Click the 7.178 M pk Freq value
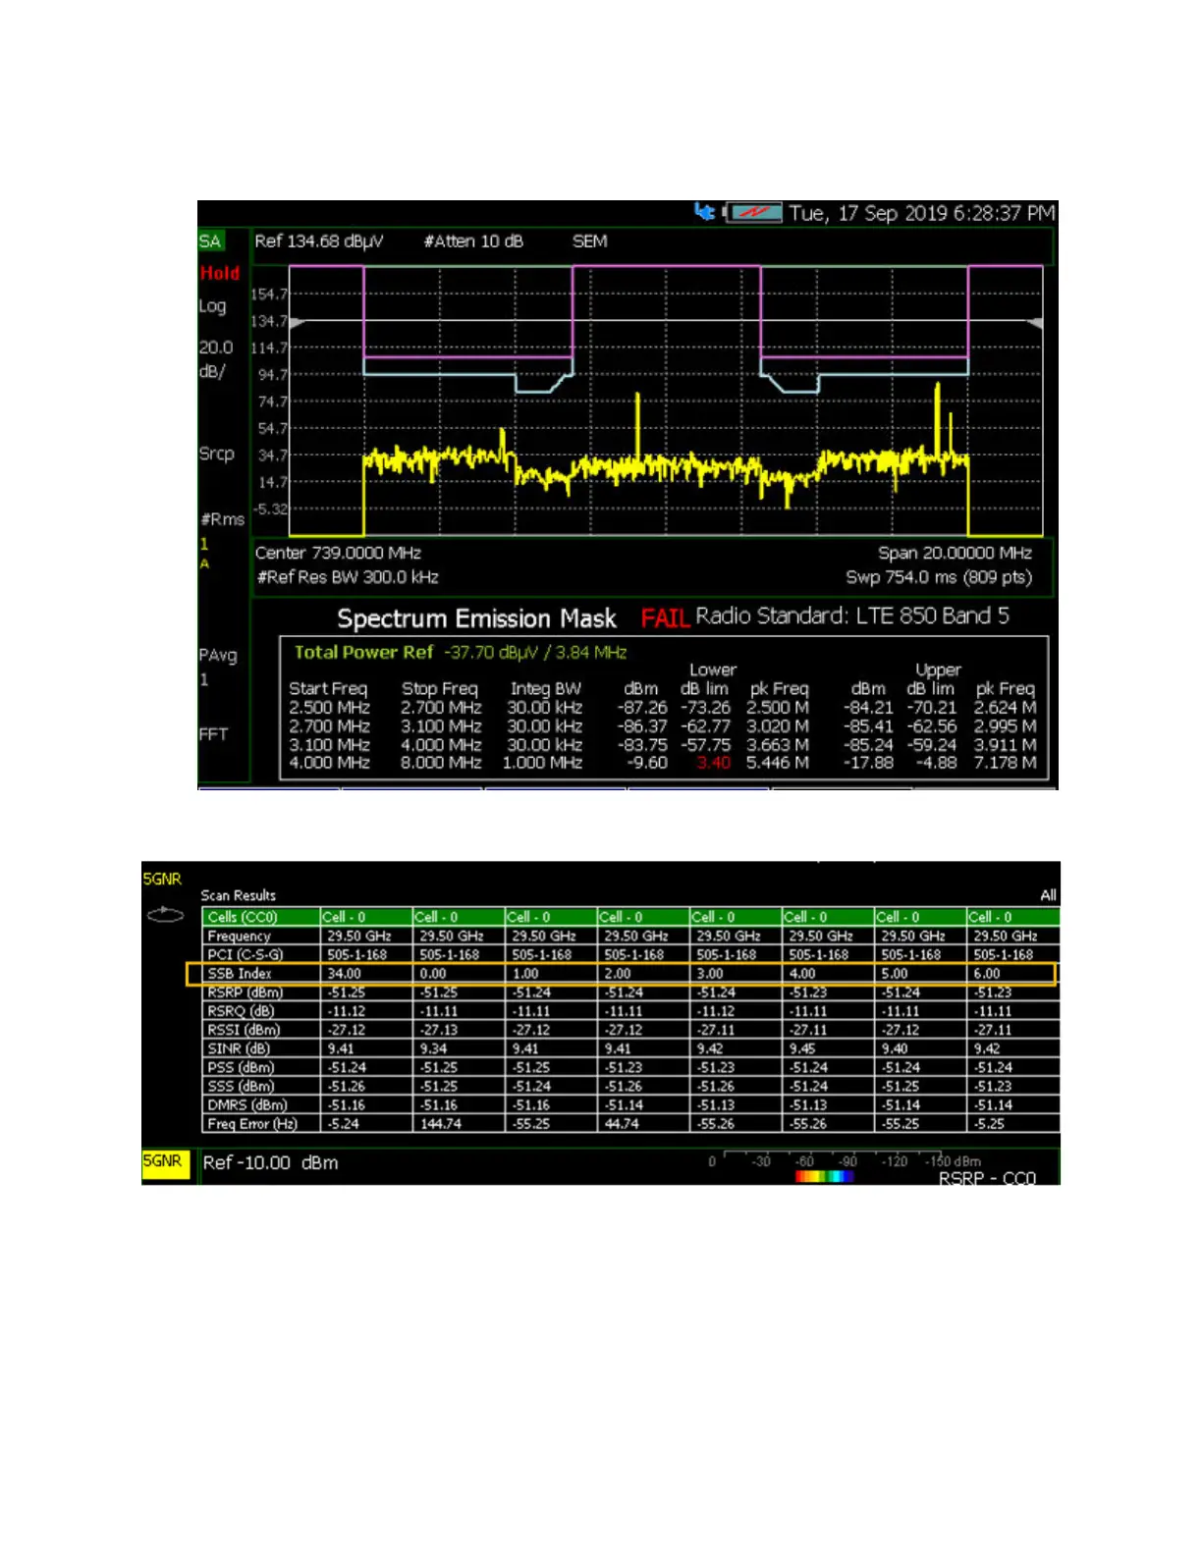The width and height of the screenshot is (1202, 1555). pos(1005,763)
